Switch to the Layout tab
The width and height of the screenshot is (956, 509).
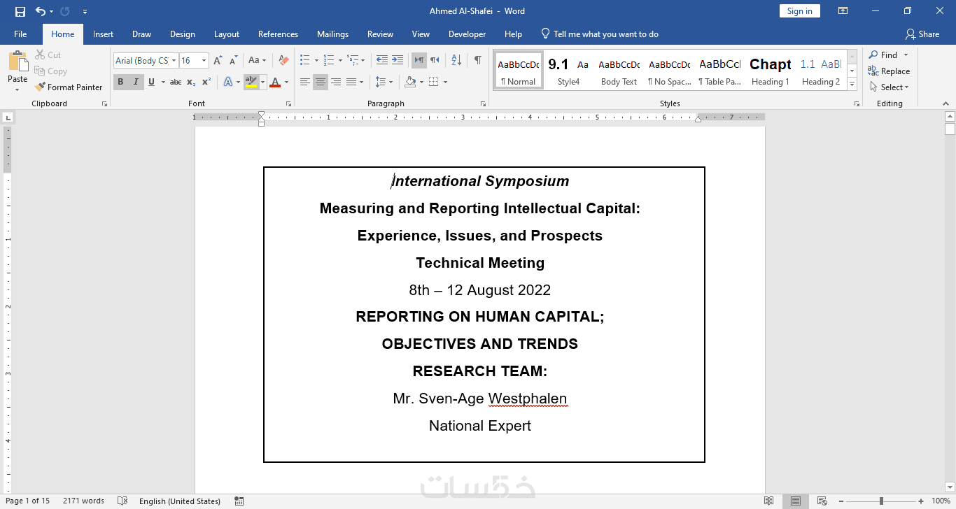coord(226,34)
